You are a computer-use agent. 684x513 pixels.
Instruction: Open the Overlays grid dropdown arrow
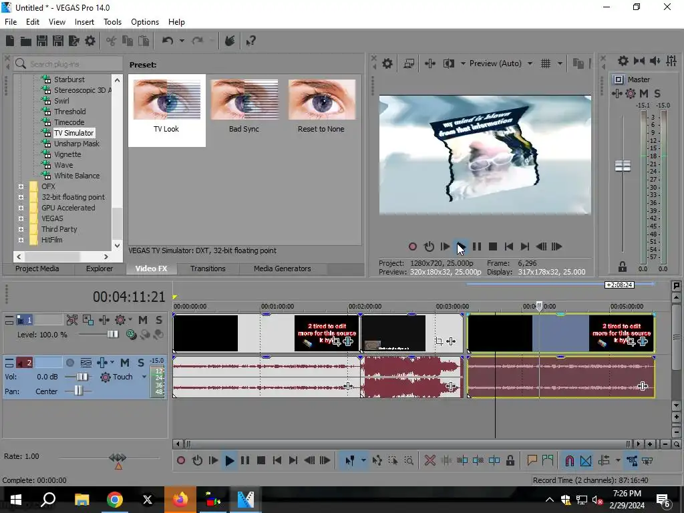coord(560,63)
